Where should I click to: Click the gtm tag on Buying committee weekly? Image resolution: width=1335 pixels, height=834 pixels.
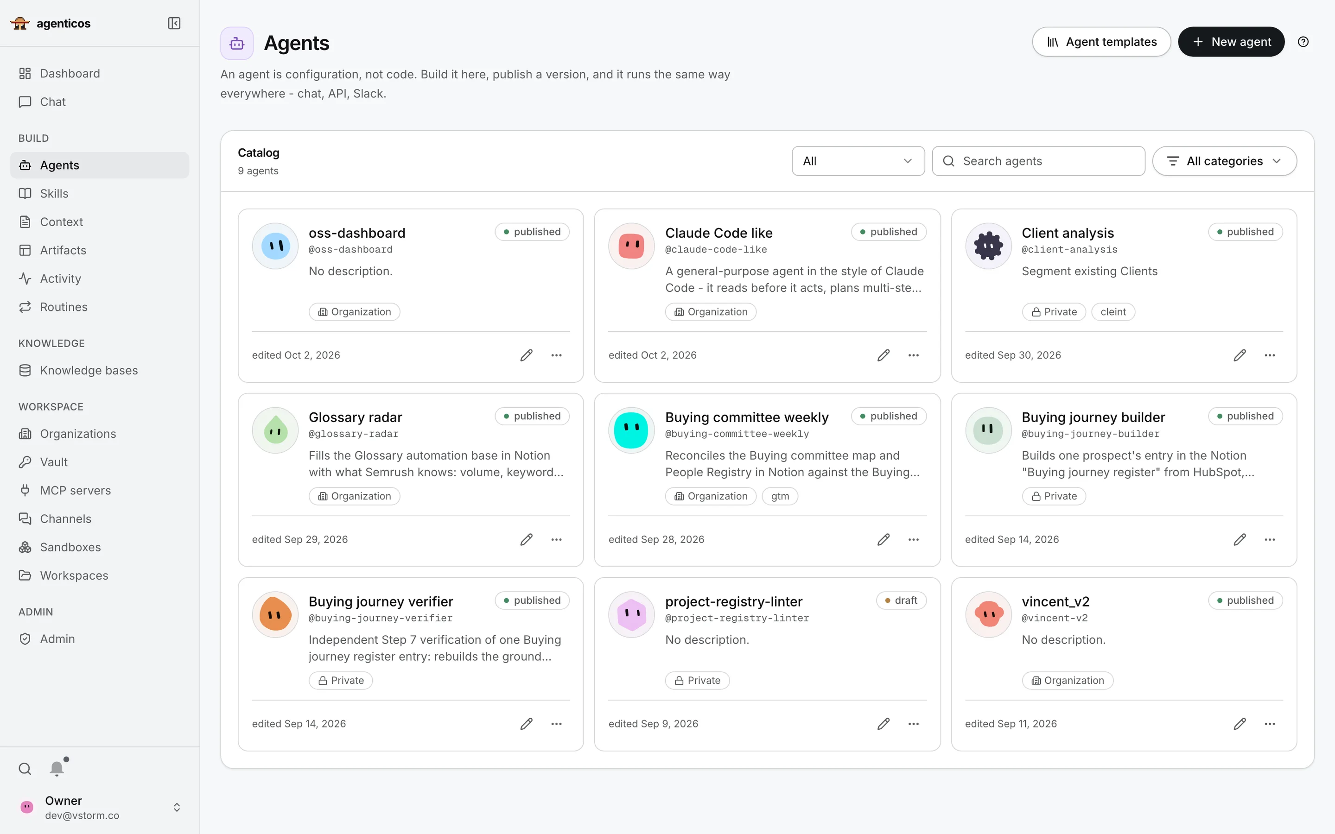(780, 496)
